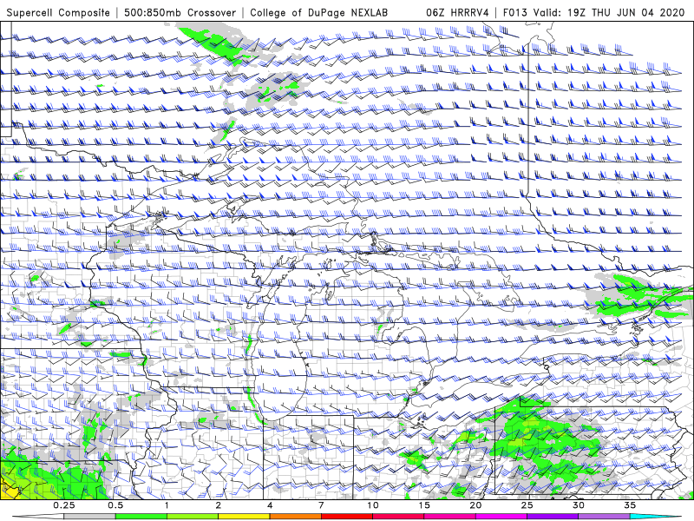Click the colorbar label '2'
Viewport: 694px width, 521px height.
(x=219, y=505)
